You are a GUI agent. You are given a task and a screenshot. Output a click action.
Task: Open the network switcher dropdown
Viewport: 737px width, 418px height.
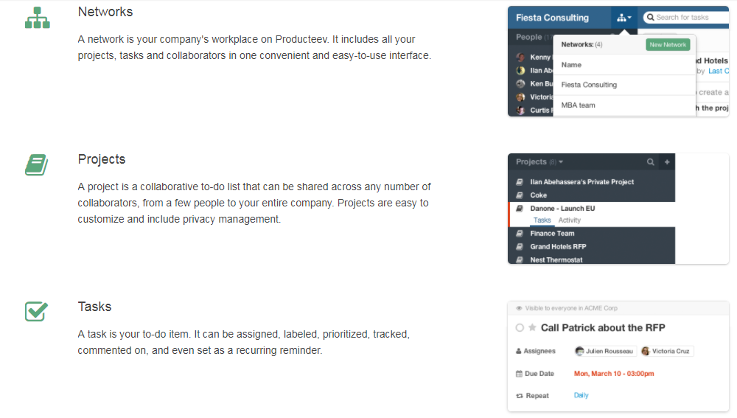click(x=624, y=18)
